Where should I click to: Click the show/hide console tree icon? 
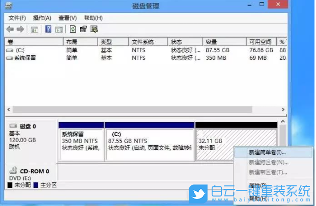[x=34, y=29]
